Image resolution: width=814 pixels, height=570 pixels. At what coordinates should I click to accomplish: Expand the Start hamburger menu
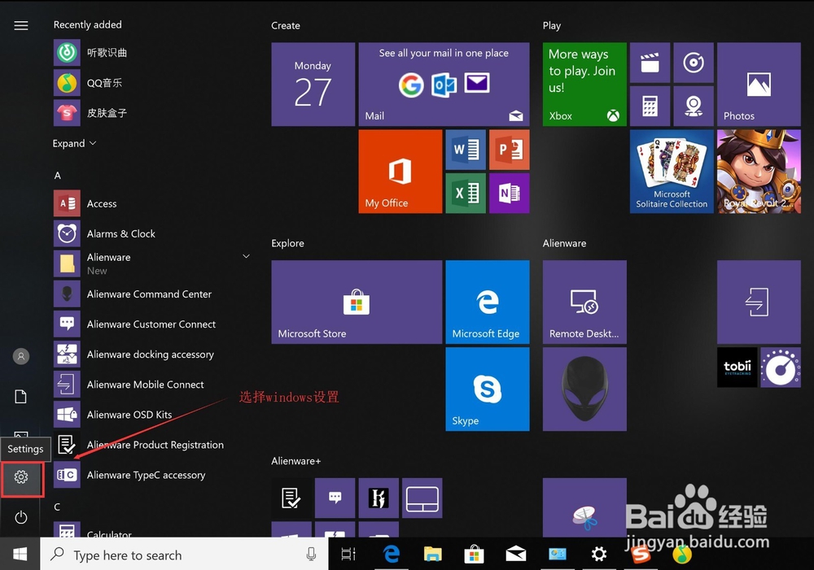(x=21, y=25)
